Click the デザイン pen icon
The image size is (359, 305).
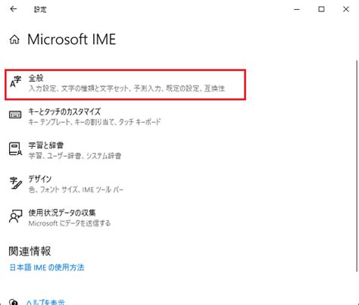point(15,183)
